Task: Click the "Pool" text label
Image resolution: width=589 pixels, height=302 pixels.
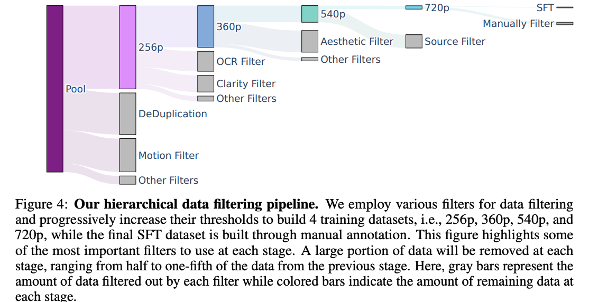Action: click(x=76, y=89)
